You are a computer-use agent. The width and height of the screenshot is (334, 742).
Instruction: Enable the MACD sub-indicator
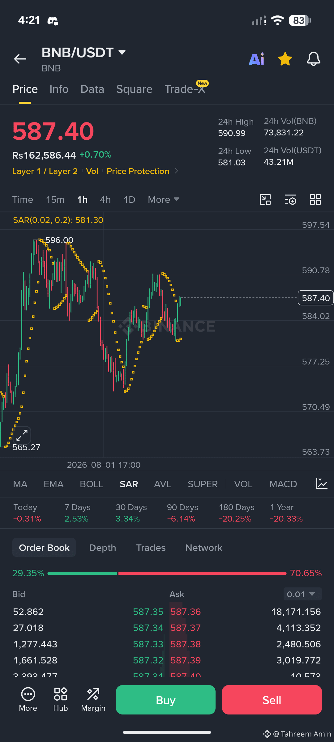coord(283,484)
